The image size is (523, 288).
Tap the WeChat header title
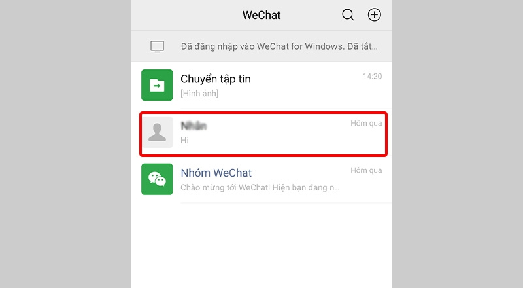[261, 15]
